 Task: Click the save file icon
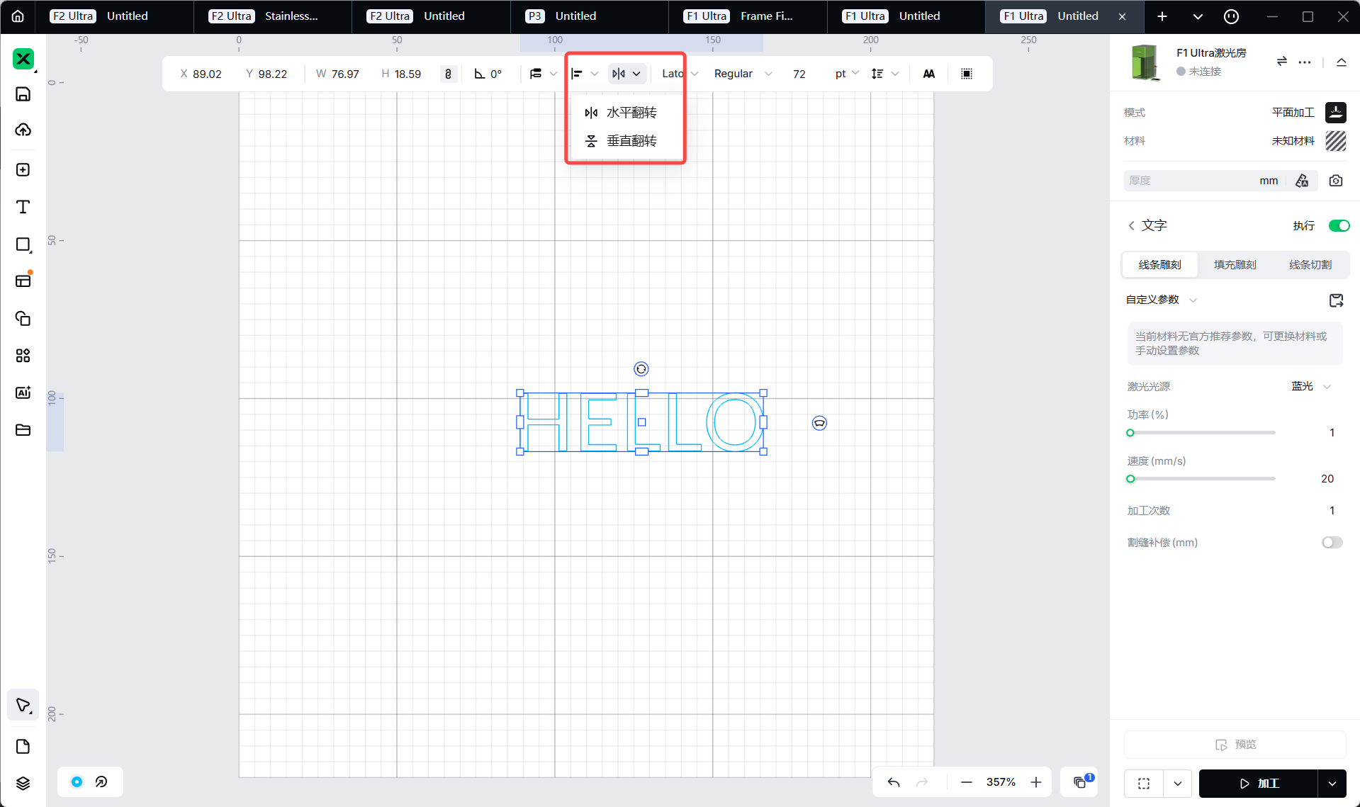tap(23, 94)
